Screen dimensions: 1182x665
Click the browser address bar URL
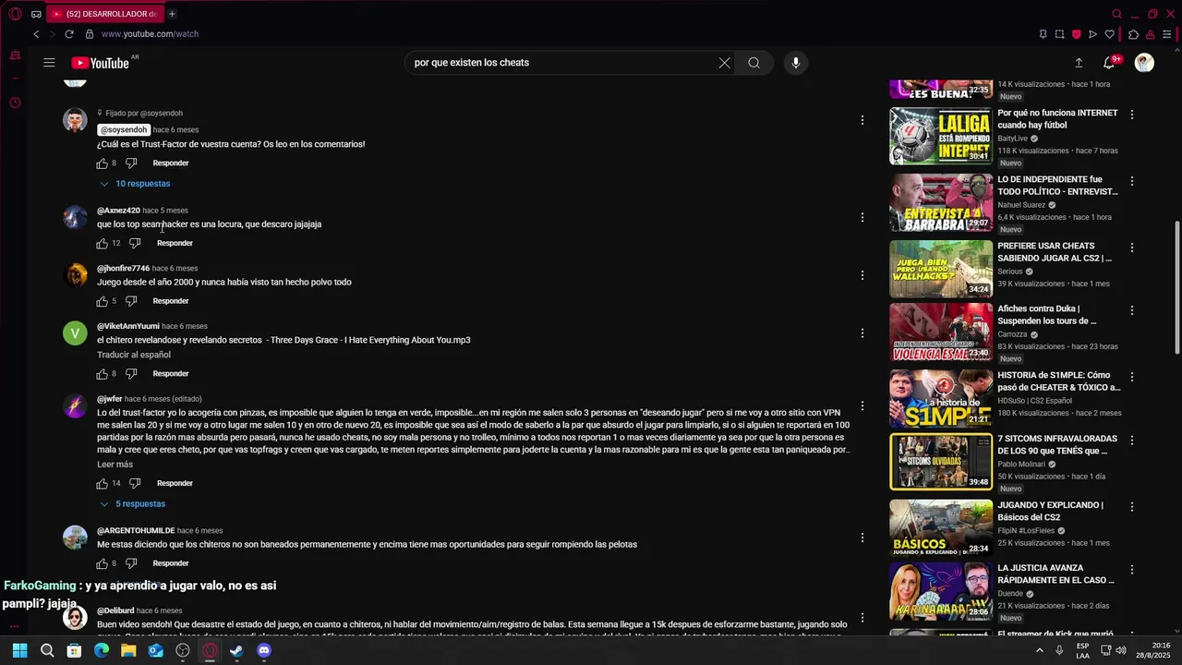150,34
